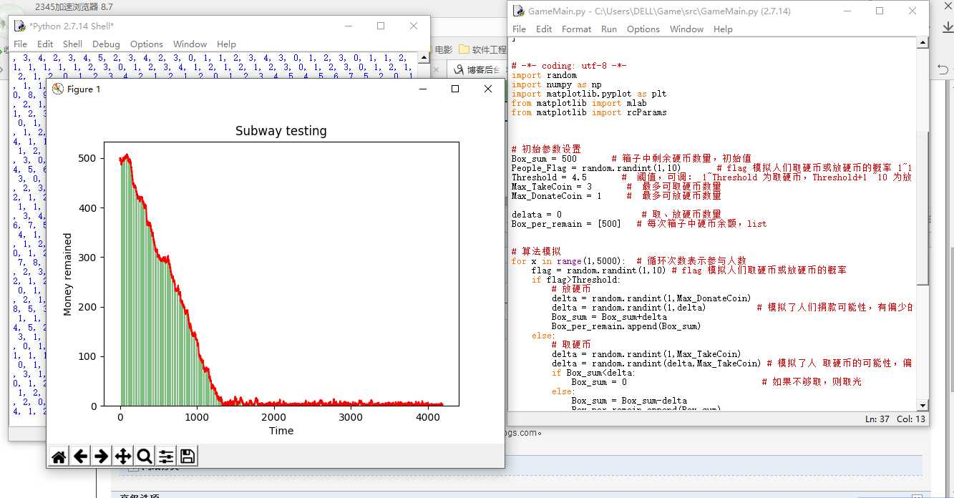
Task: Click the 2345加速浏览器 8.7 browser title
Action: (x=74, y=7)
